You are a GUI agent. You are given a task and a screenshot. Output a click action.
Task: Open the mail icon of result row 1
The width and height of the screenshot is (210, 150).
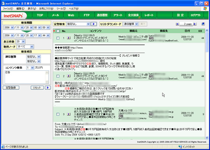(69, 38)
